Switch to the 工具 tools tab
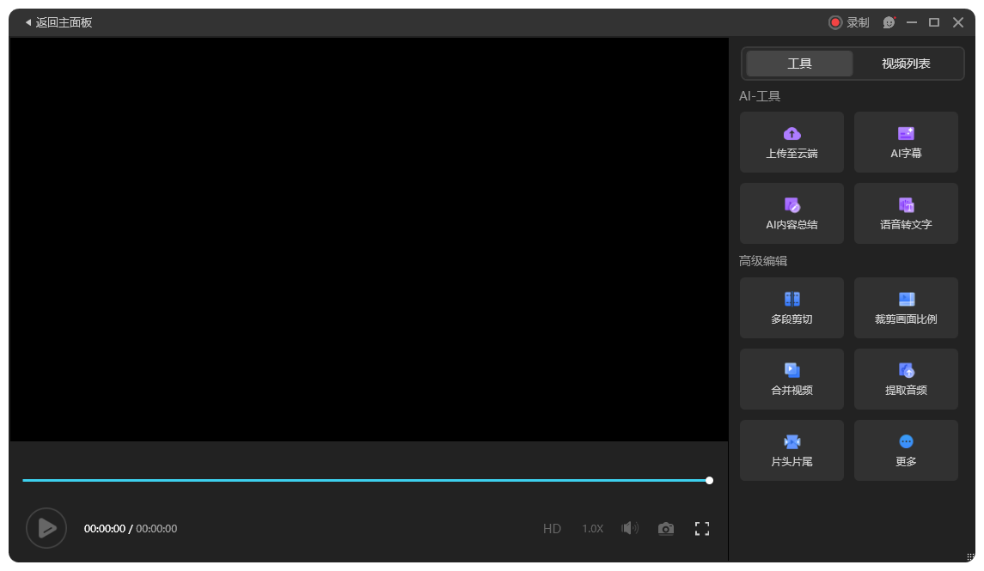Screen dimensions: 984x571 coord(799,64)
